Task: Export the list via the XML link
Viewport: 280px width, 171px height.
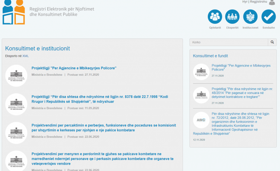Action: pos(25,56)
